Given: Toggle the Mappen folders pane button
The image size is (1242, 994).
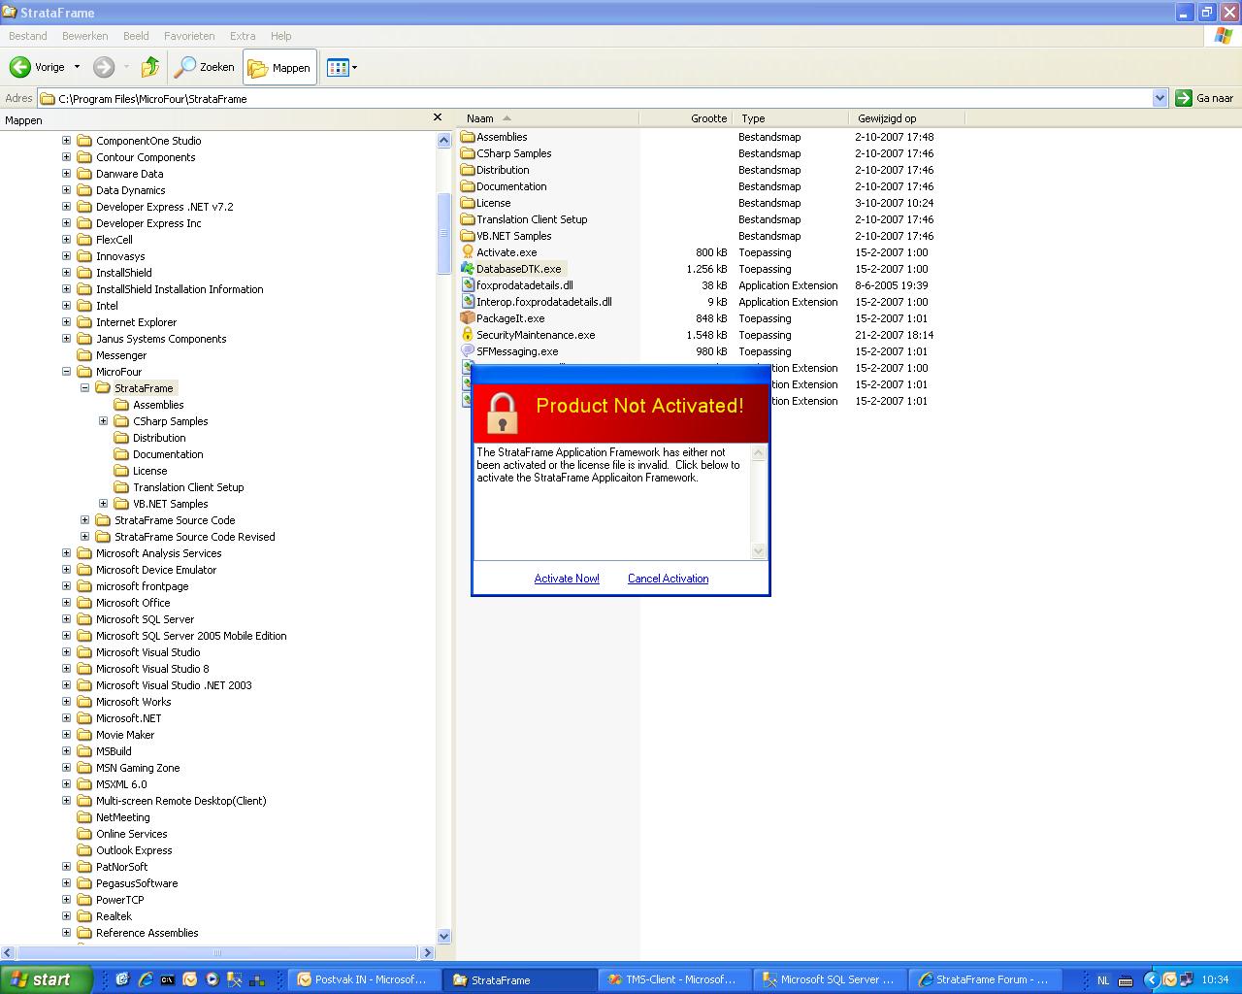Looking at the screenshot, I should pyautogui.click(x=279, y=67).
